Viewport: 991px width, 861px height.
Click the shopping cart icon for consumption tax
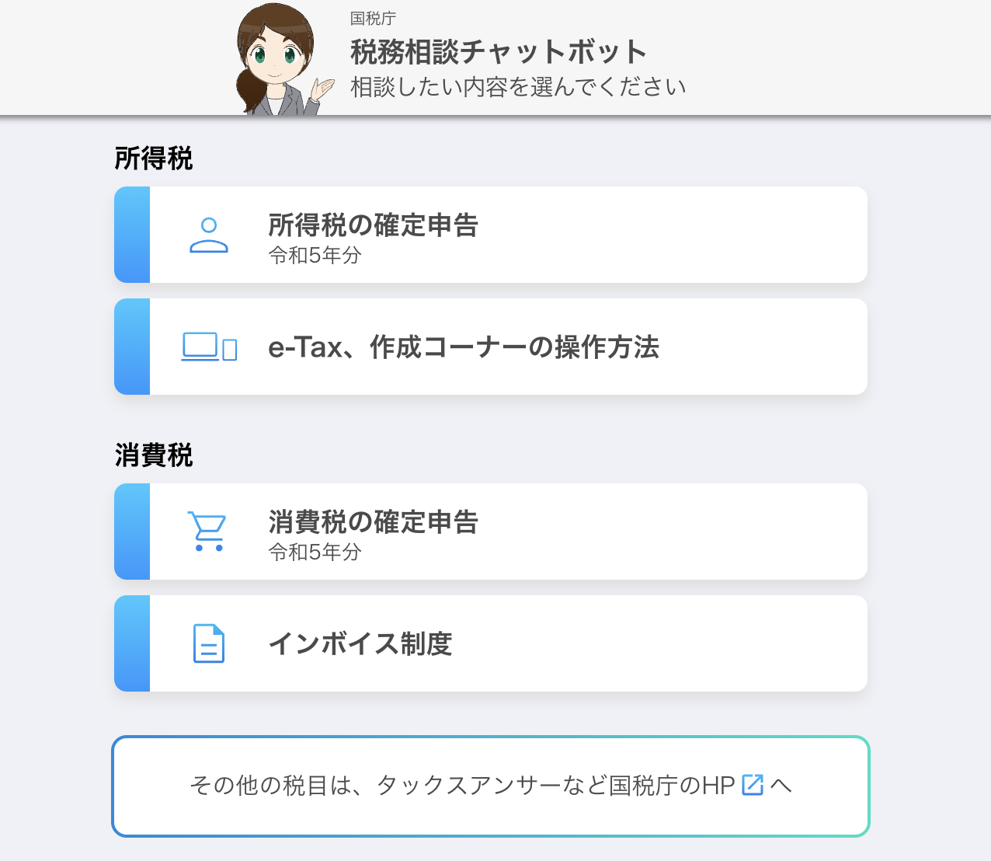[207, 532]
